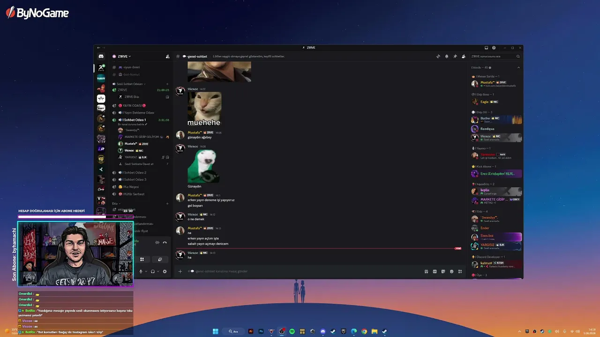Open Ender's profile in the member list
Image resolution: width=600 pixels, height=337 pixels.
click(x=496, y=228)
